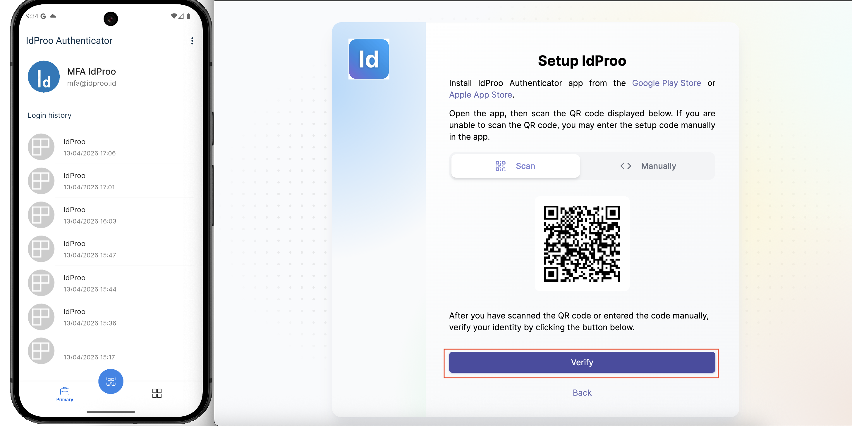The width and height of the screenshot is (852, 426).
Task: Tap the app icon beside the 17:06 login
Action: (41, 147)
